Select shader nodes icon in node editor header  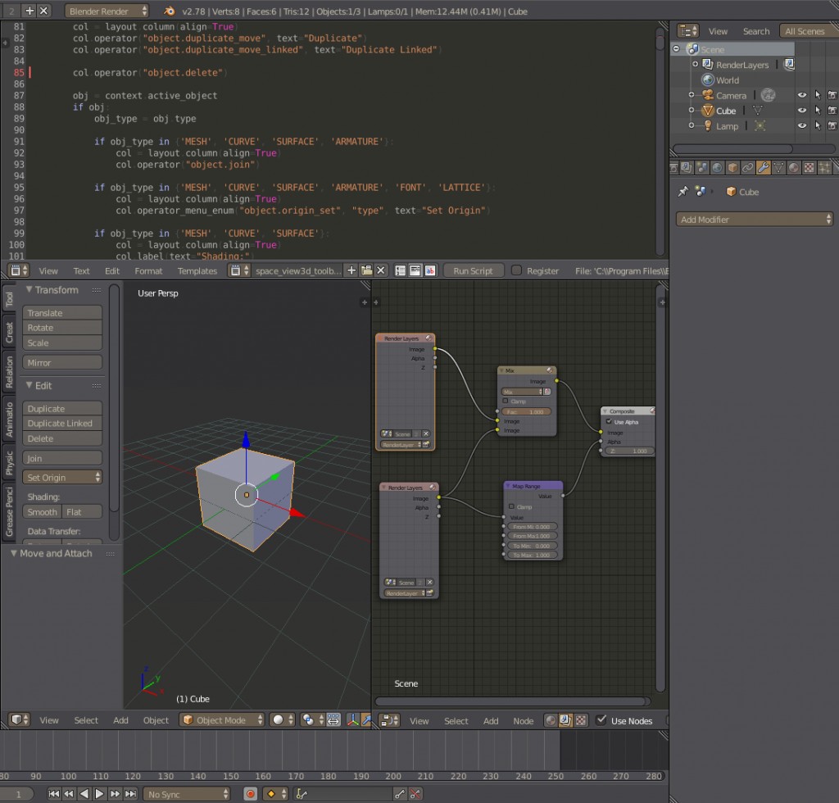click(x=551, y=720)
